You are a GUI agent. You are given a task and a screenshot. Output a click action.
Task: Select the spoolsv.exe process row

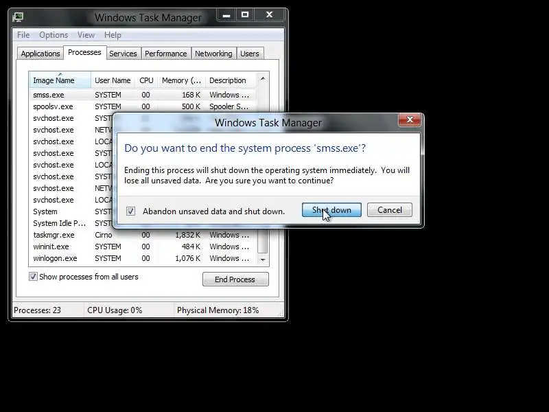click(x=143, y=106)
